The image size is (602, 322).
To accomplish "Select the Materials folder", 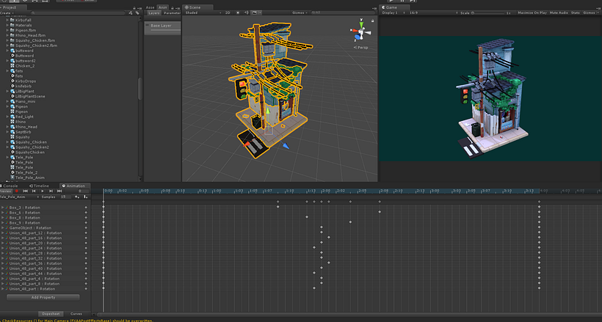I will [x=23, y=26].
